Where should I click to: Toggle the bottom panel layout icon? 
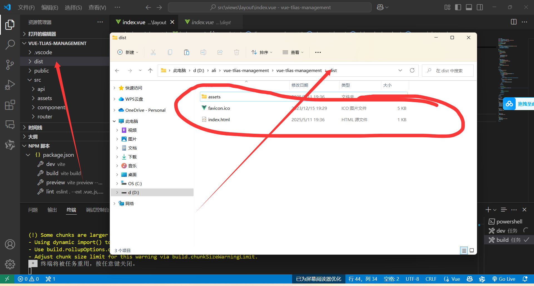pos(469,7)
